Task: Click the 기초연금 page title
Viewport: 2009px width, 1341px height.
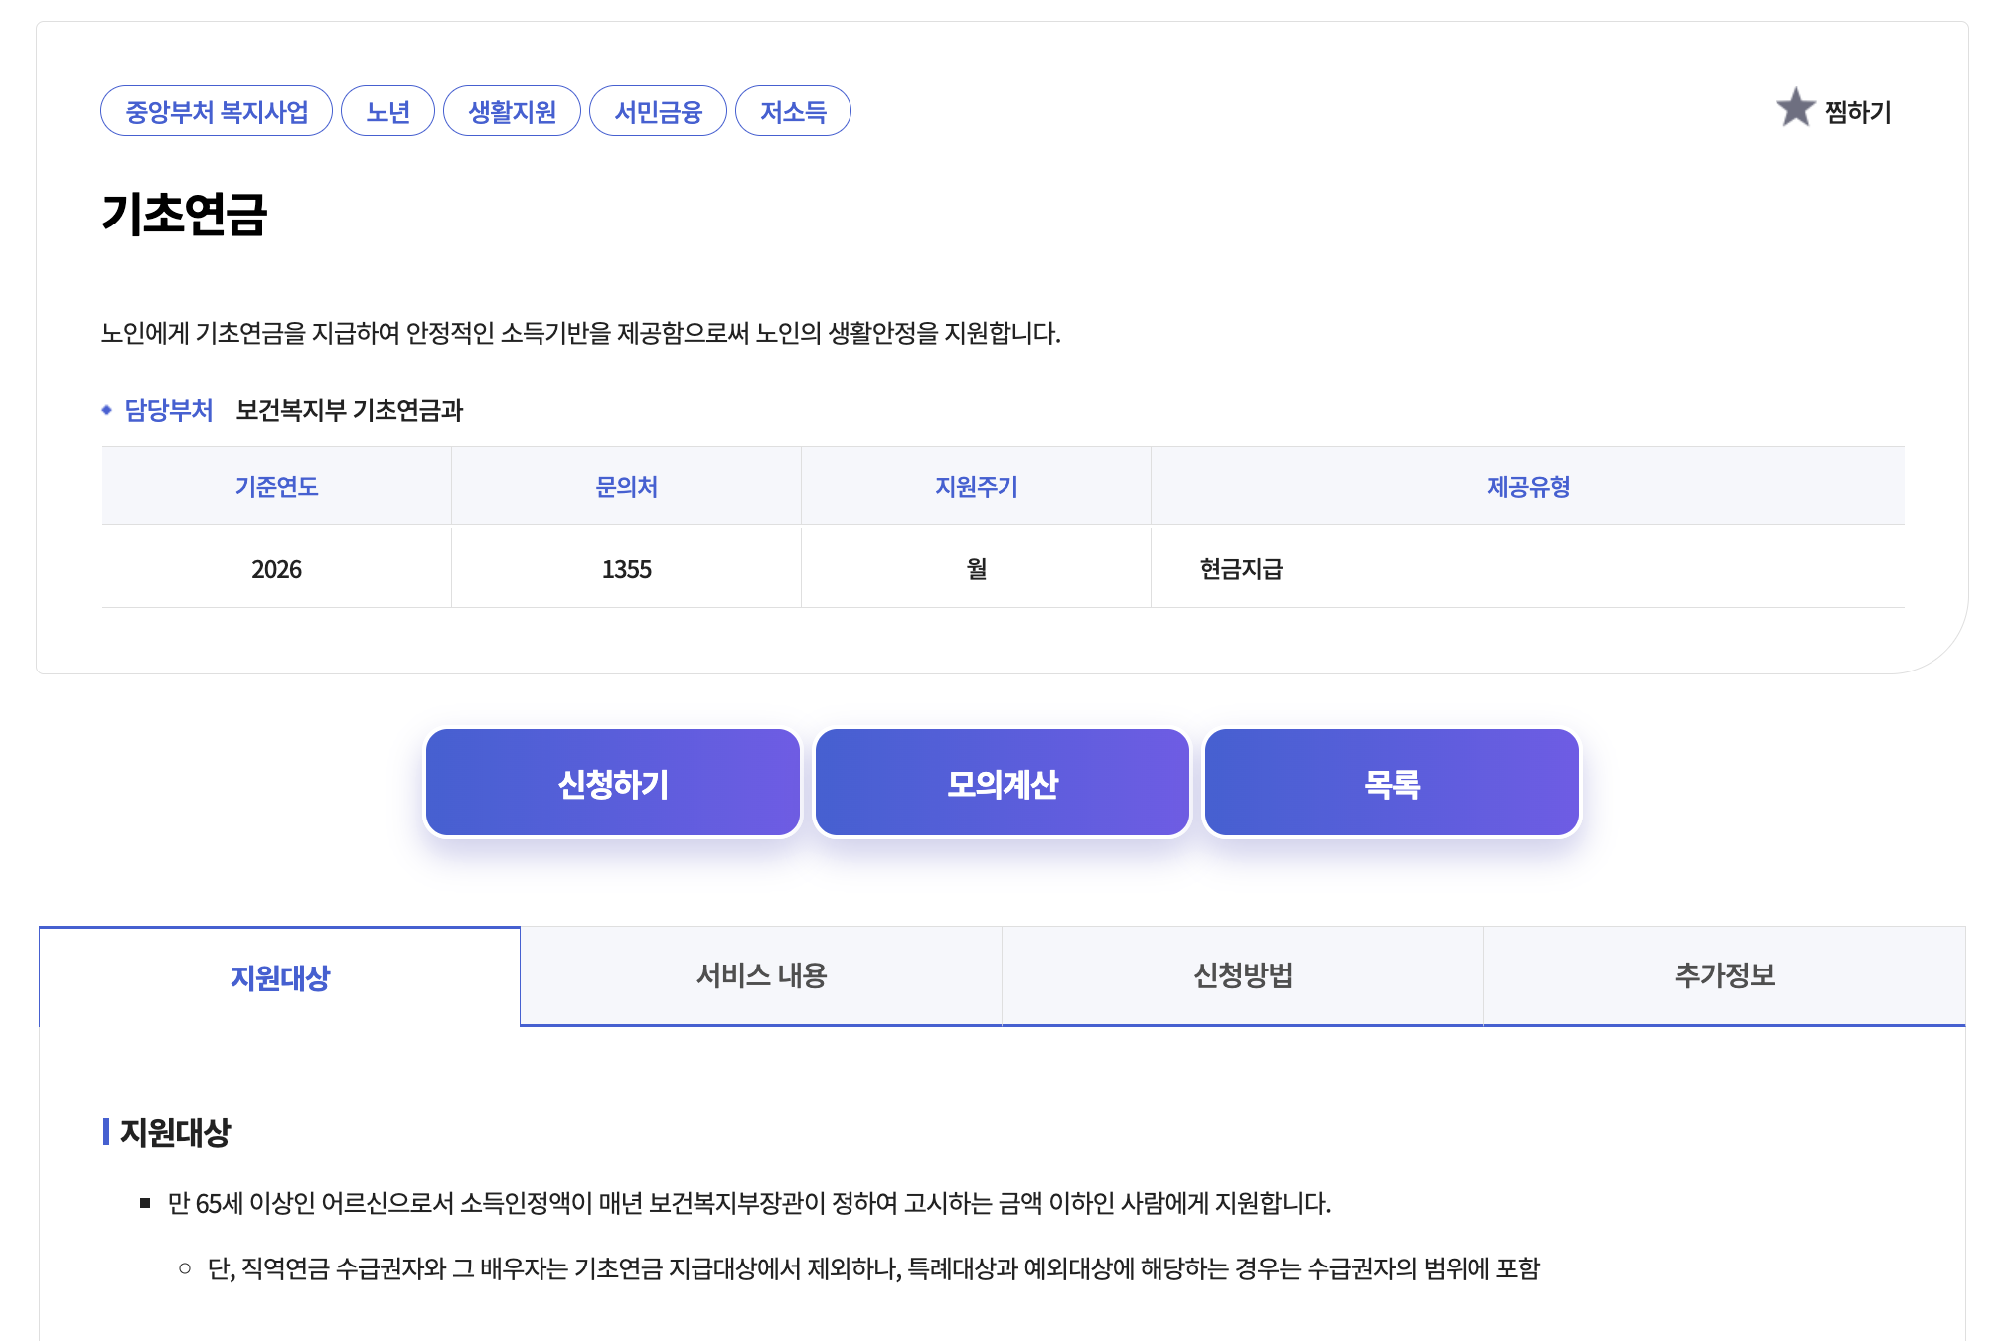Action: click(185, 214)
